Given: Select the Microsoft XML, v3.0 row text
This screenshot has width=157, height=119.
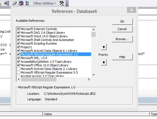Looking at the screenshot, I should tap(34, 58).
